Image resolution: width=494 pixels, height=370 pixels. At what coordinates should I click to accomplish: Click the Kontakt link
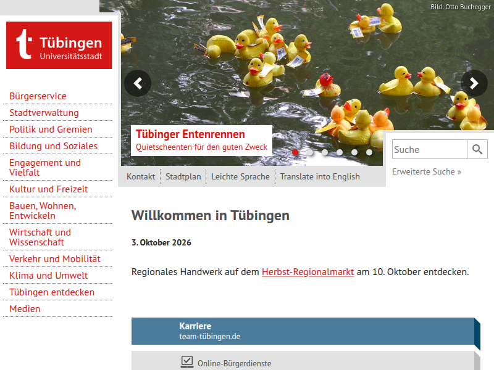pos(141,176)
